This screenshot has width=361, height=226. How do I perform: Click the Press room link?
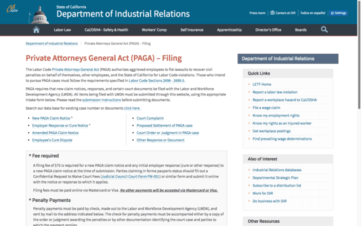point(257,12)
